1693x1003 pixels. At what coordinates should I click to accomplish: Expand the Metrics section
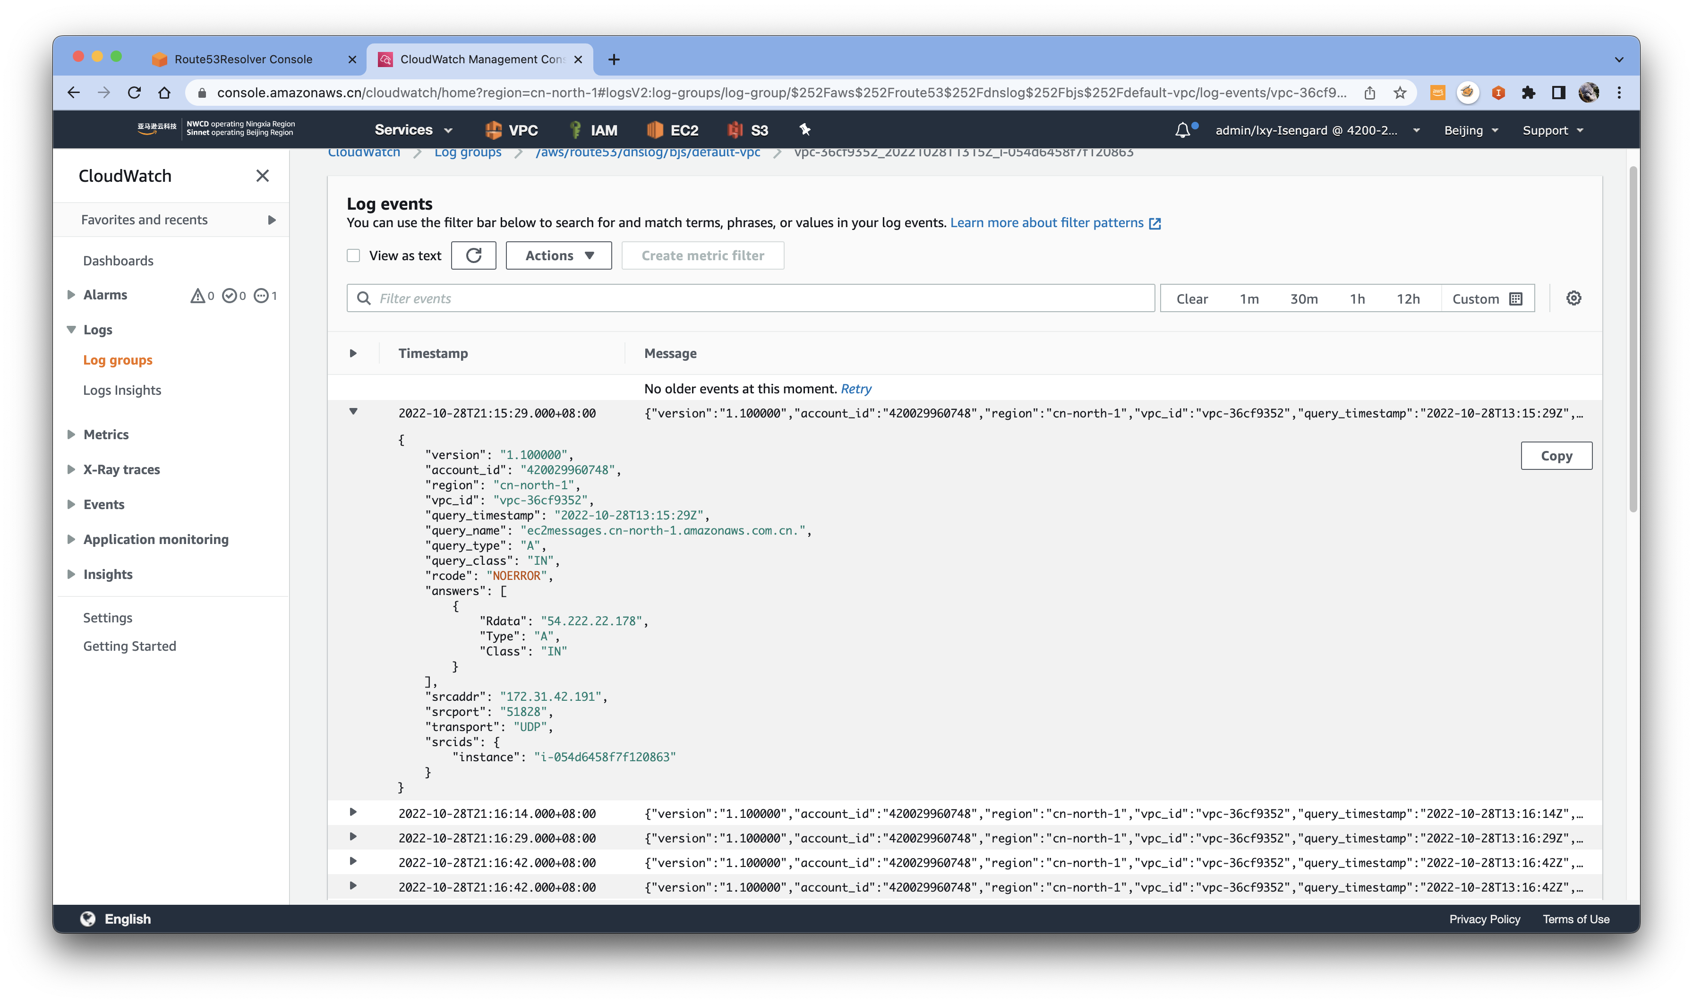(71, 434)
